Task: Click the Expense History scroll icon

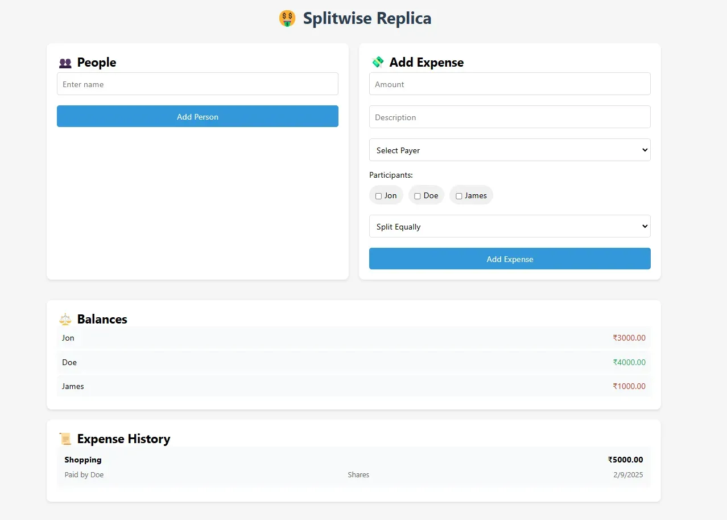Action: point(65,439)
